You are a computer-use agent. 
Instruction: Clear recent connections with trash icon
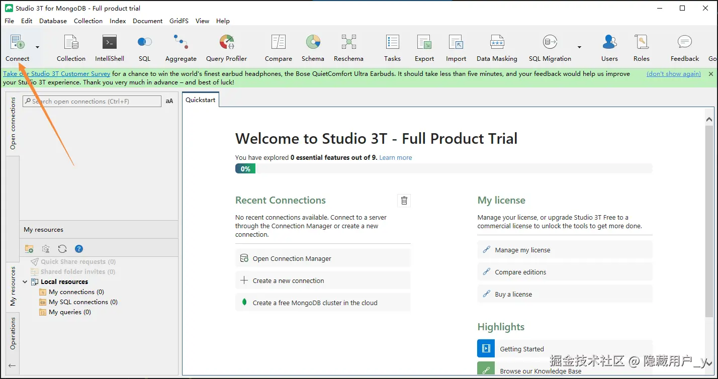pos(404,201)
